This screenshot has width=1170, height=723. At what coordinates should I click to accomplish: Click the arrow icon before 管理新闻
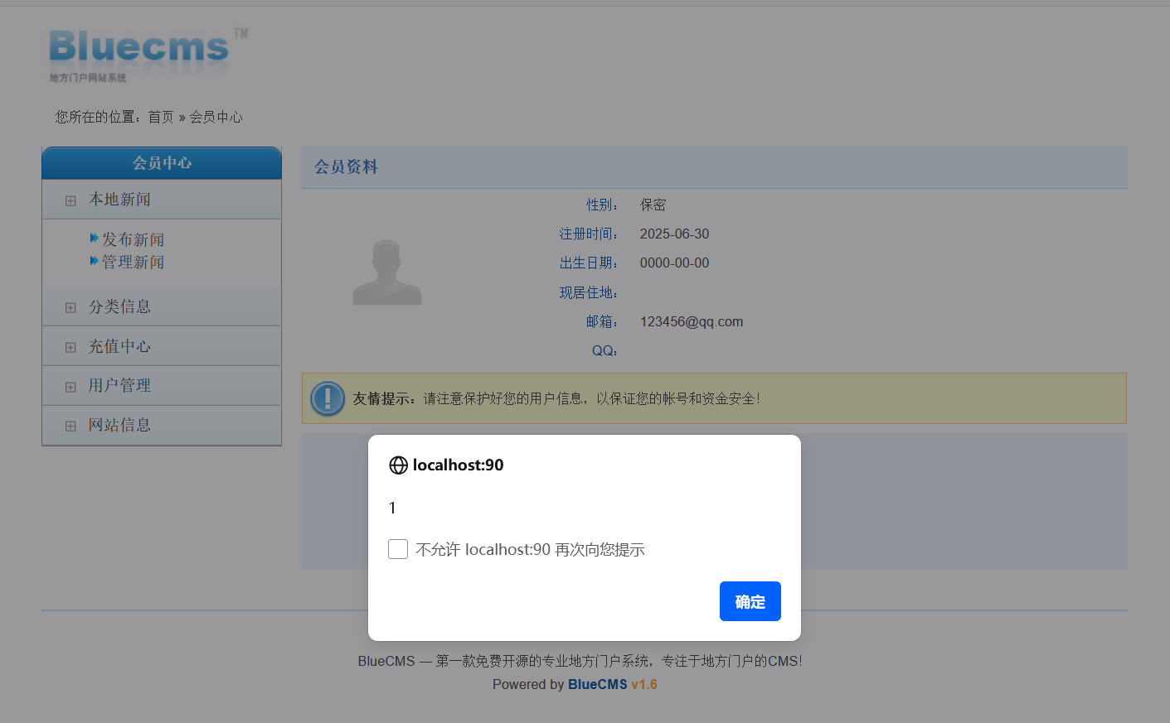click(94, 260)
